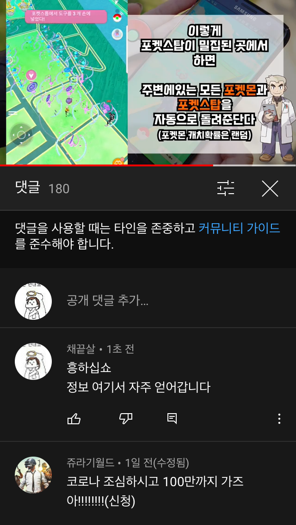Open replies for 채끝살's comment

pos(172,419)
